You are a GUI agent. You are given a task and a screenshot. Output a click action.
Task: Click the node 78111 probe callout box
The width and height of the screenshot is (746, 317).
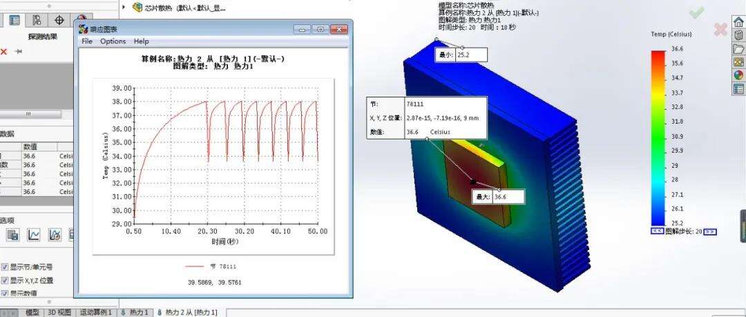tap(427, 117)
